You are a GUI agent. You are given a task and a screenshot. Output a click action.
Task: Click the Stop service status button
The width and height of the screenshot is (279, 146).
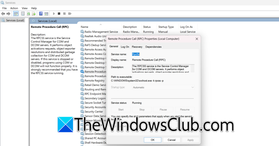142,109
